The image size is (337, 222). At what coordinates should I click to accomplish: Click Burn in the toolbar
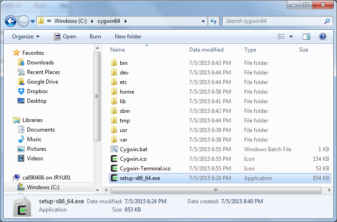[95, 37]
